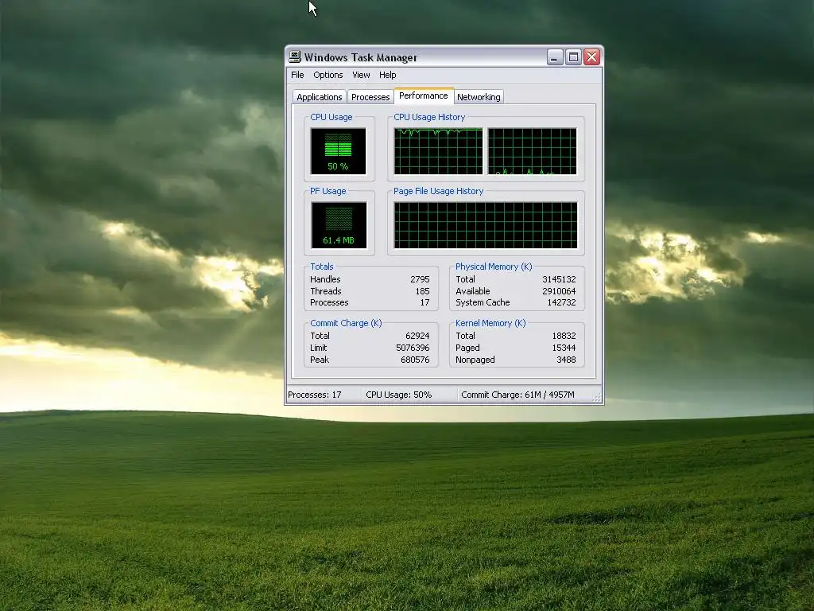Open the Help menu
Viewport: 814px width, 611px height.
point(387,75)
